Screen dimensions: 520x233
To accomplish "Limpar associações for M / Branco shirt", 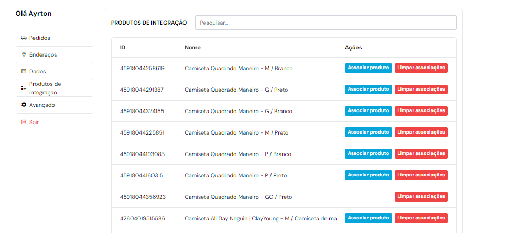I will (x=421, y=68).
